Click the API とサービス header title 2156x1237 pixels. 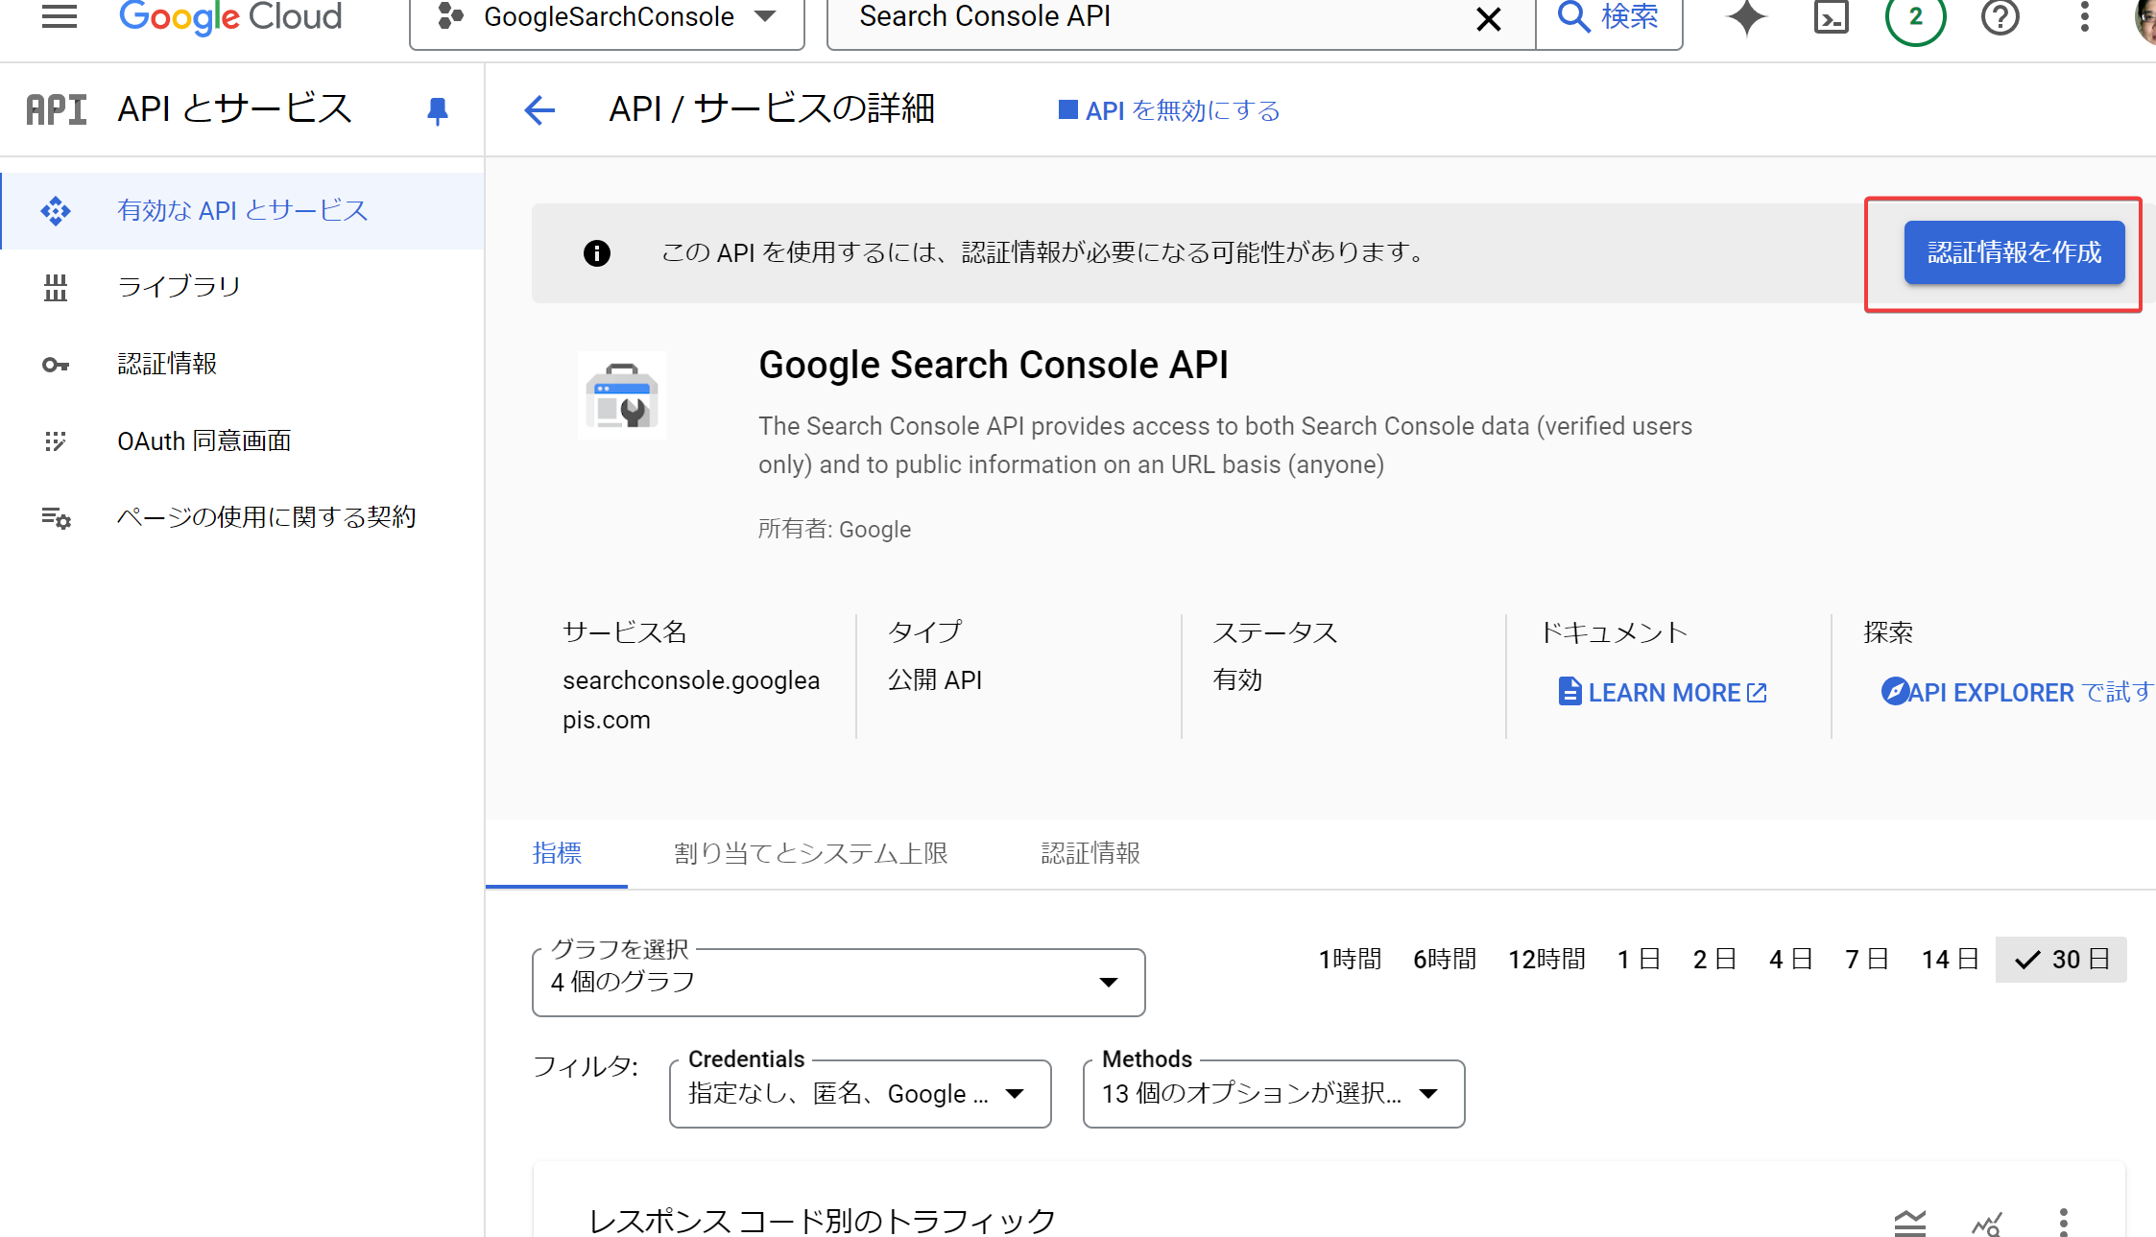point(234,109)
